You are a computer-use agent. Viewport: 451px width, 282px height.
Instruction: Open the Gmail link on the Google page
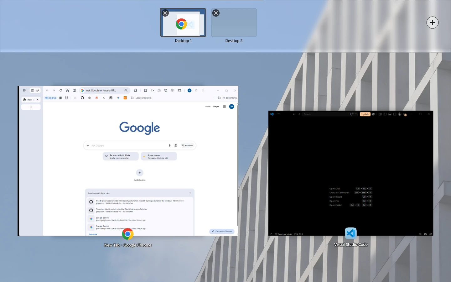pyautogui.click(x=208, y=107)
